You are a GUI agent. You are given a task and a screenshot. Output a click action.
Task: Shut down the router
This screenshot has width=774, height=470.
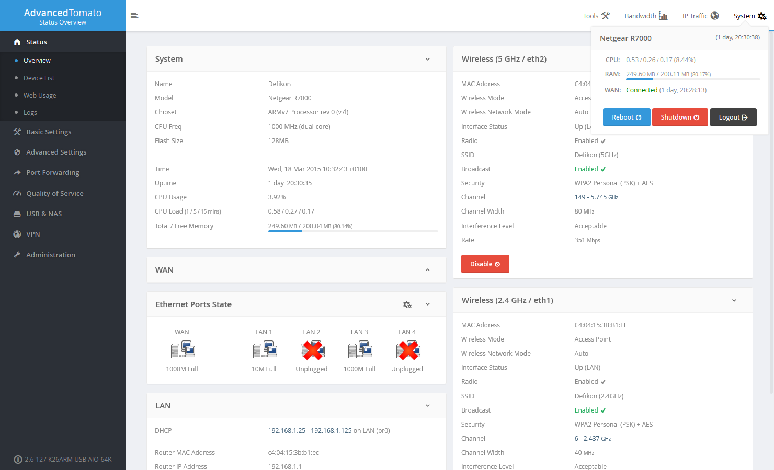pyautogui.click(x=680, y=117)
